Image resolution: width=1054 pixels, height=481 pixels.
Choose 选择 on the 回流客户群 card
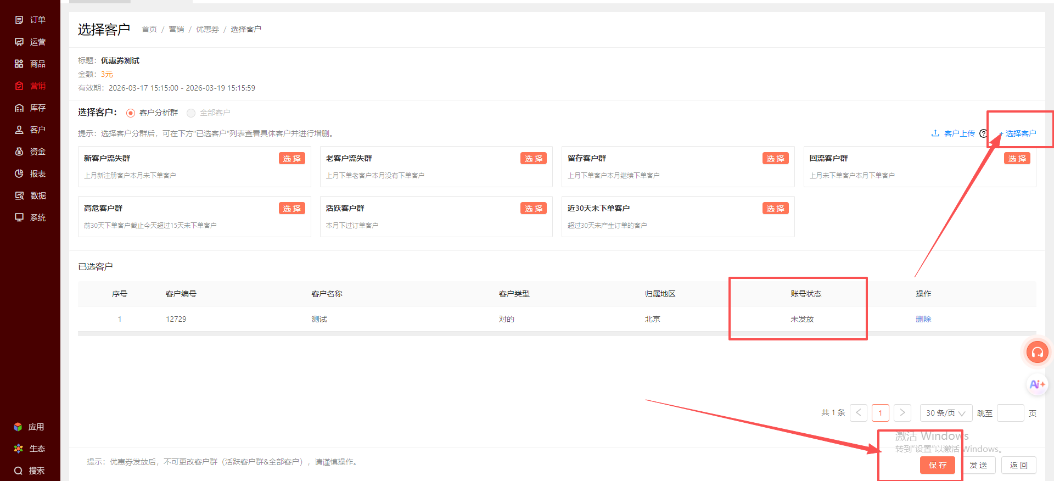[x=1017, y=159]
